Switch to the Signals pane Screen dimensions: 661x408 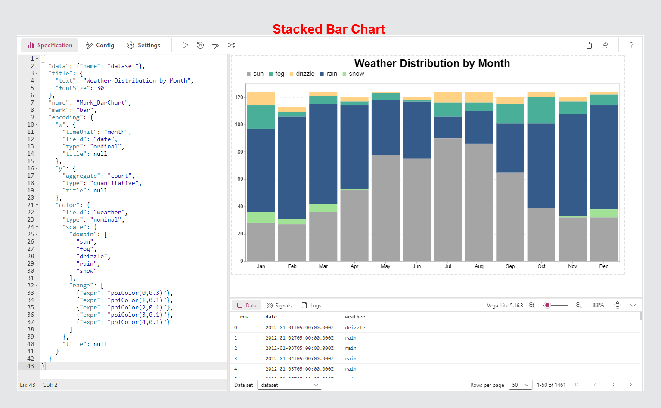click(279, 305)
